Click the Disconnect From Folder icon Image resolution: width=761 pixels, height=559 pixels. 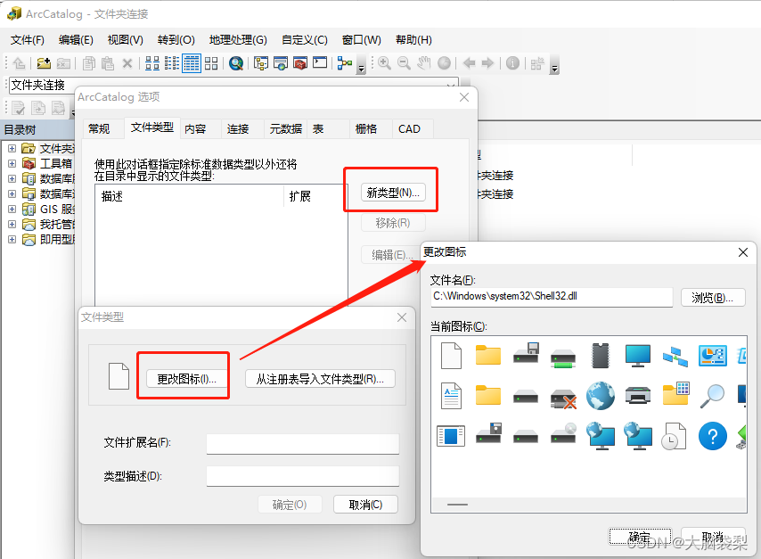click(x=63, y=63)
